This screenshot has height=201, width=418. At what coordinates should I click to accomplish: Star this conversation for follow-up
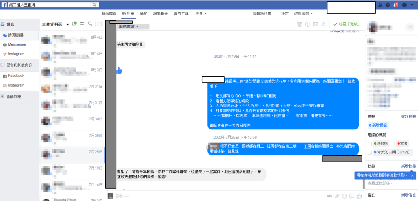click(x=324, y=24)
